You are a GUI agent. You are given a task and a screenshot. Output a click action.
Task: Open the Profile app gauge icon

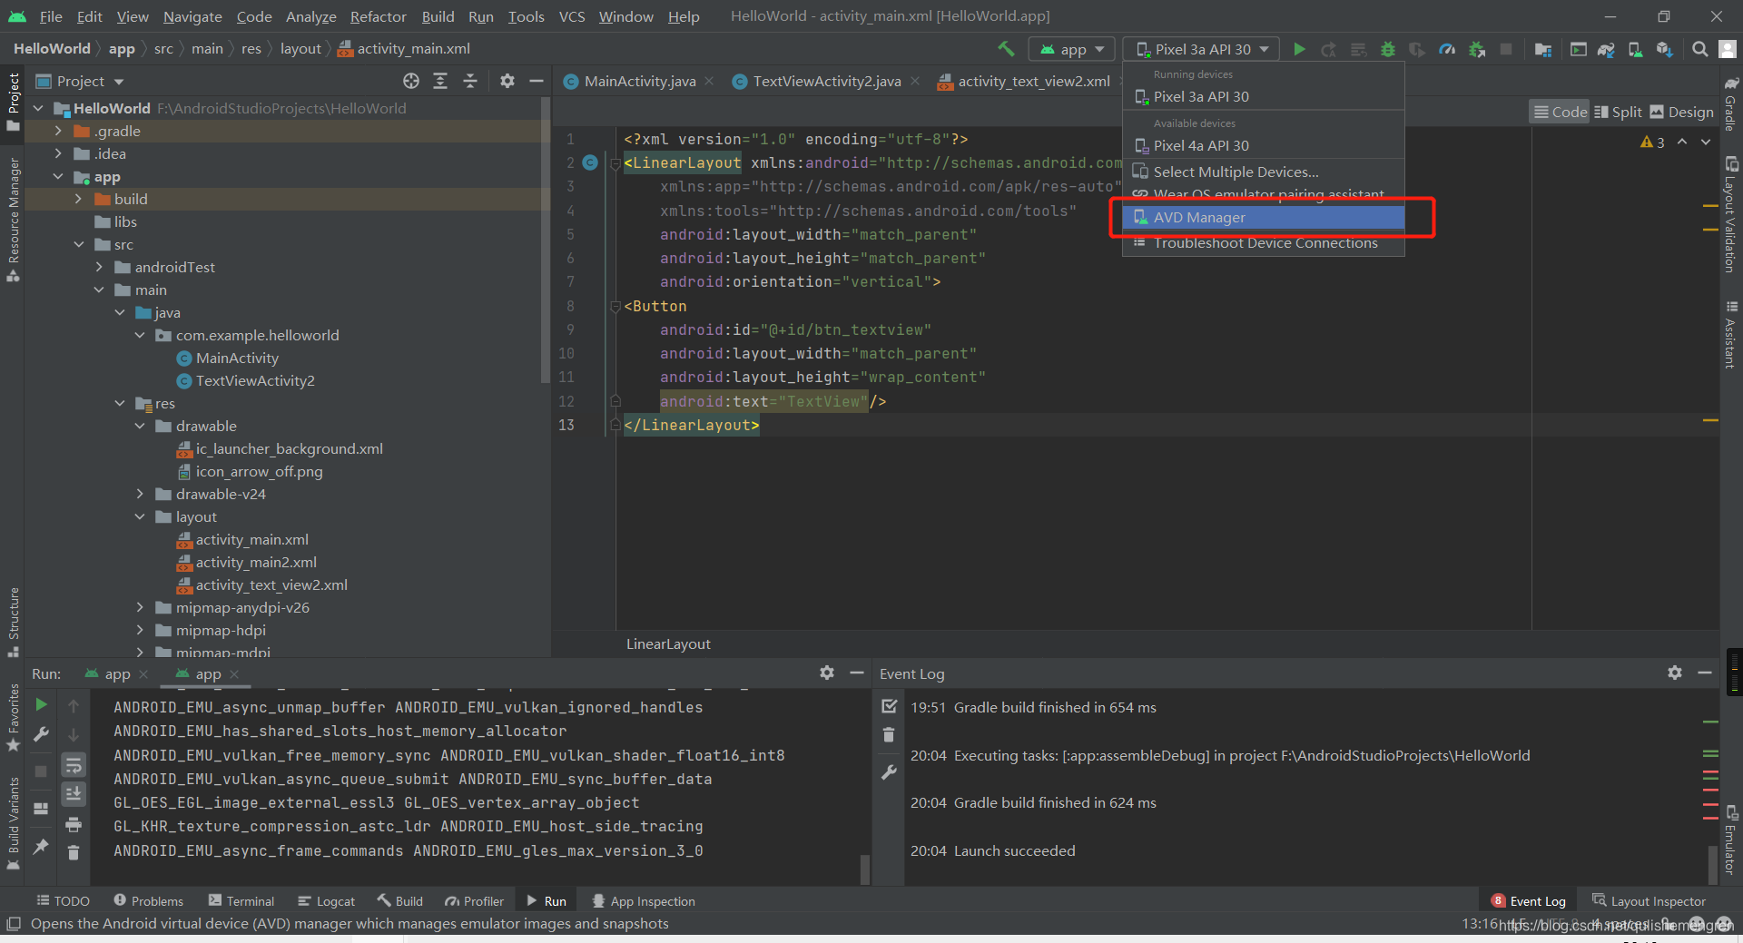click(x=1447, y=49)
